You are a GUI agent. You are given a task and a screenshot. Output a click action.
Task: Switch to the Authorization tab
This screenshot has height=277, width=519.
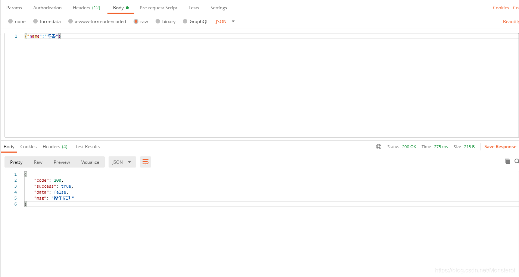coord(47,8)
